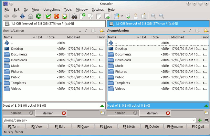Click the blue Up directory toolbar arrow

(x=22, y=16)
